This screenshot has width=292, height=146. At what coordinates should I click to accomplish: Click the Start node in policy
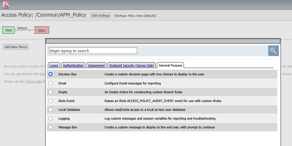(x=9, y=30)
